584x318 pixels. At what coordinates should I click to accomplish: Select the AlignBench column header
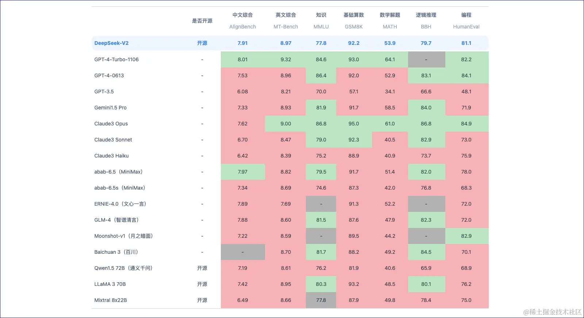[242, 27]
